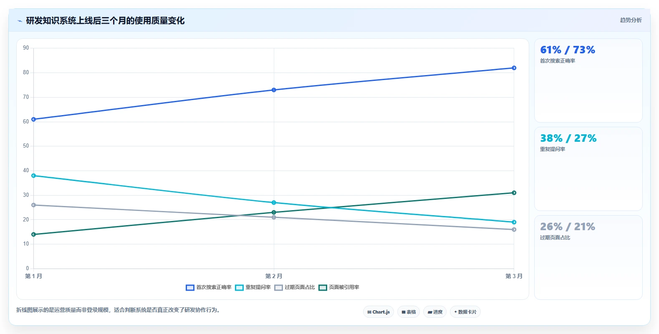Click the 26% / 21% value

pos(568,227)
